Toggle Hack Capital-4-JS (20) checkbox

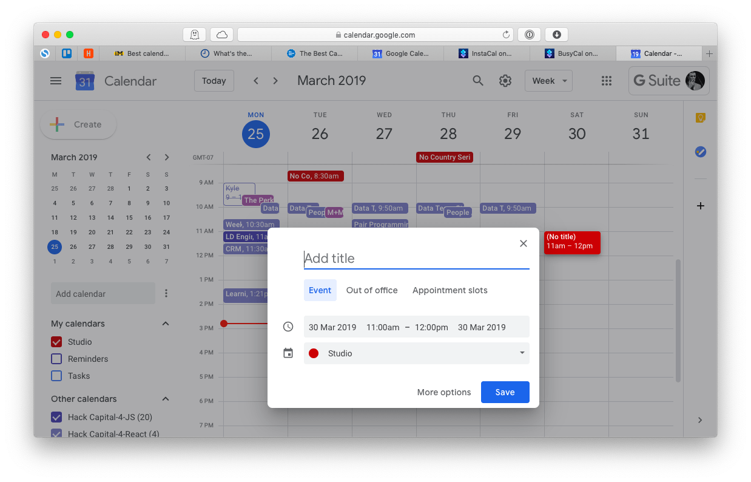[56, 417]
